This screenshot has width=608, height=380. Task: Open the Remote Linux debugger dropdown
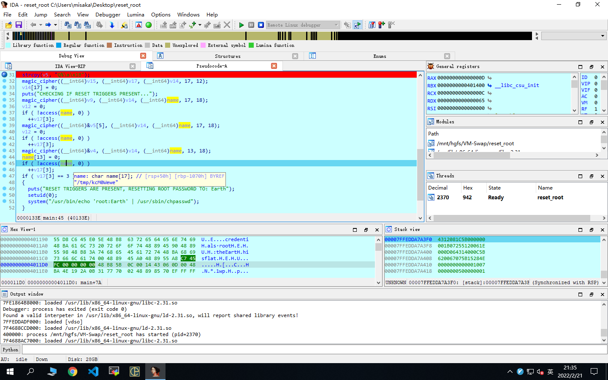[x=336, y=25]
